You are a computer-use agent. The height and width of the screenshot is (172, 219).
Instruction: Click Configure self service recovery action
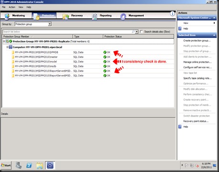[197, 67]
